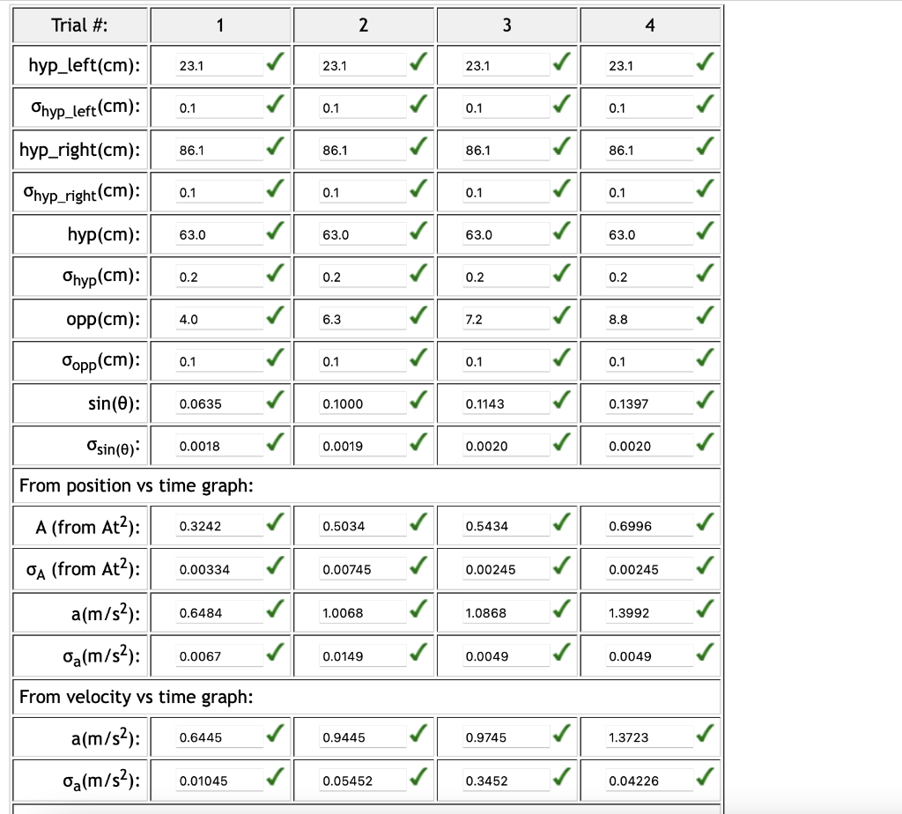
Task: Click the checkmark next to Trial 2 σA 0.00745
Action: click(418, 565)
